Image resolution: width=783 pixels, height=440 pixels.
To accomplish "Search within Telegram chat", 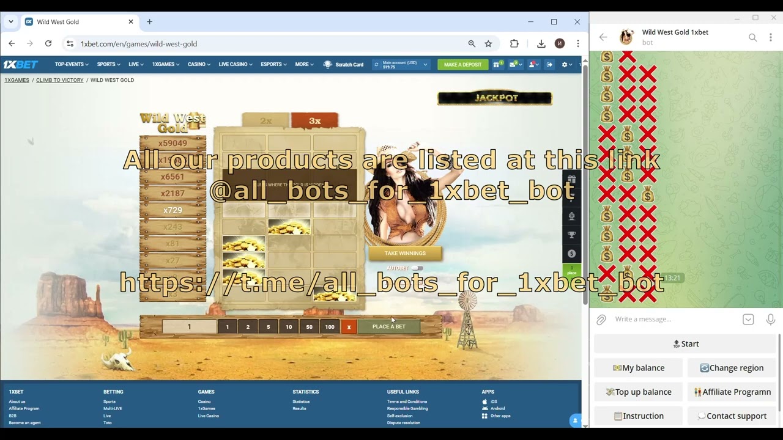I will tap(752, 37).
